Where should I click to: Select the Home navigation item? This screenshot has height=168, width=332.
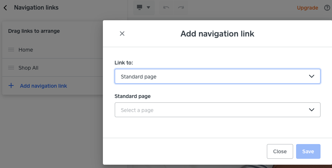26,50
